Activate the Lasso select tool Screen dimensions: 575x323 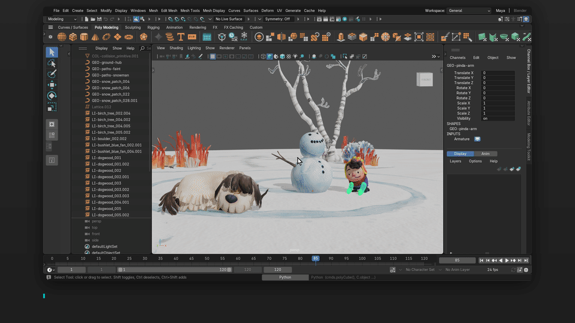[52, 63]
